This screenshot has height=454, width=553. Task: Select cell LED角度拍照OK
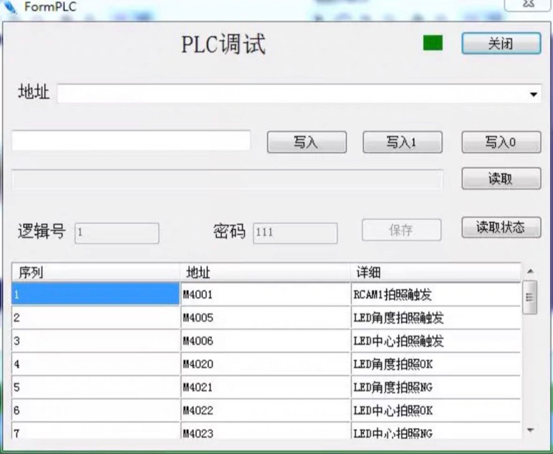436,364
